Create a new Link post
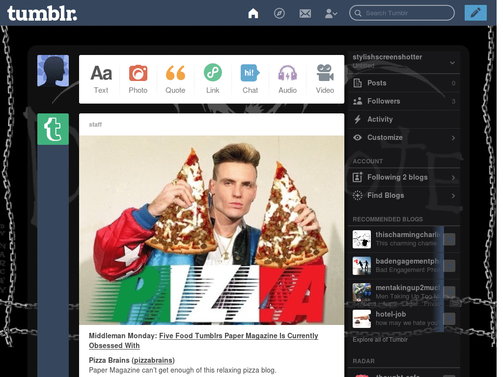The image size is (503, 377). coord(213,79)
